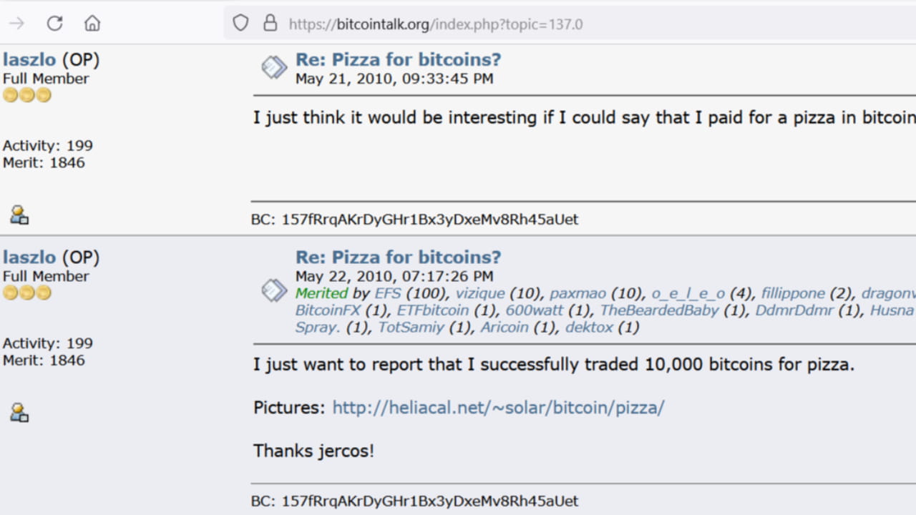Open TheBeardedBaby's profile link
This screenshot has height=515, width=916.
[x=658, y=310]
